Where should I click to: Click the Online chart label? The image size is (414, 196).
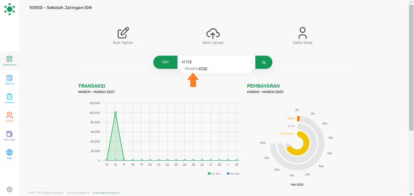pyautogui.click(x=291, y=126)
